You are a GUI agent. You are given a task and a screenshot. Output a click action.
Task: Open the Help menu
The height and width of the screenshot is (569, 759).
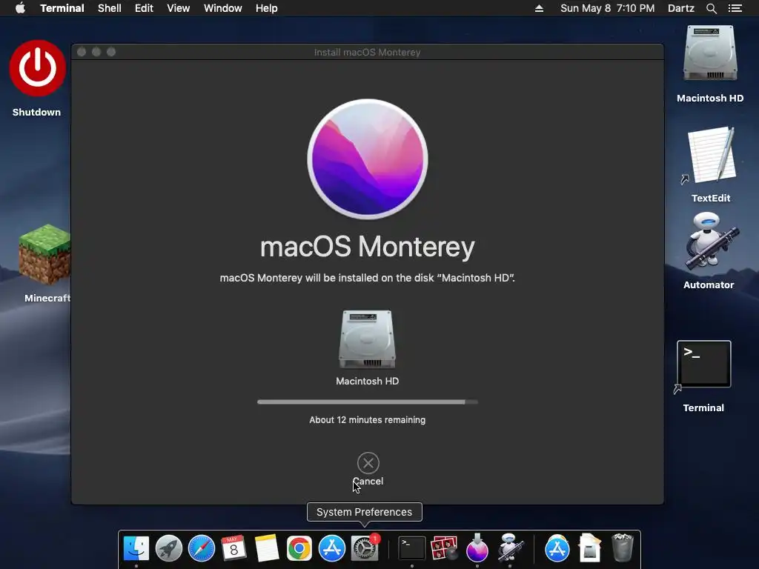coord(267,8)
